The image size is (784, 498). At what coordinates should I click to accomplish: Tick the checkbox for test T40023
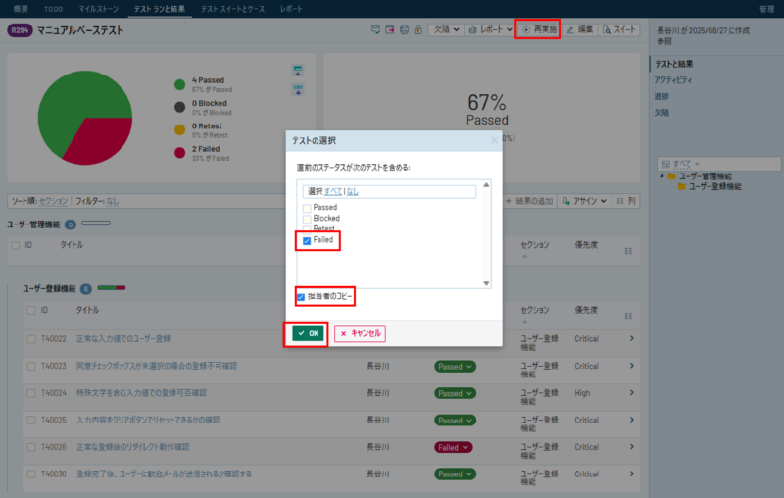[x=31, y=367]
